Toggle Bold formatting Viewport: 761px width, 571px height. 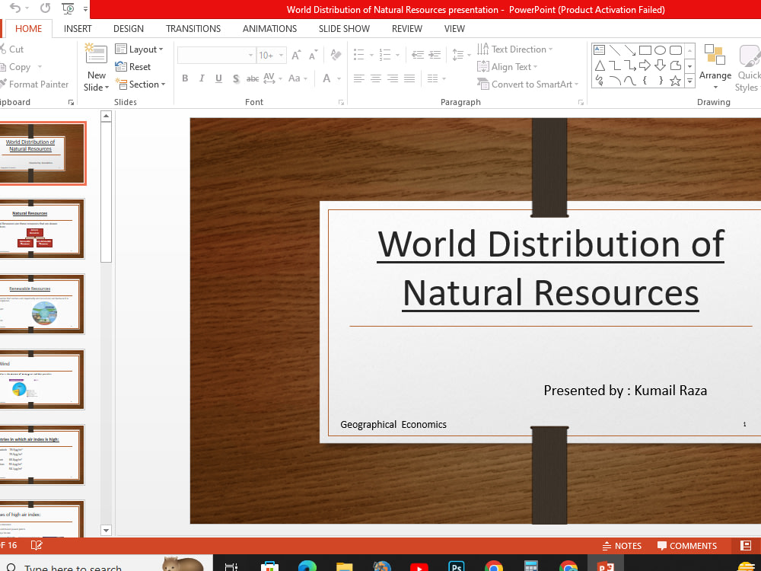(185, 78)
